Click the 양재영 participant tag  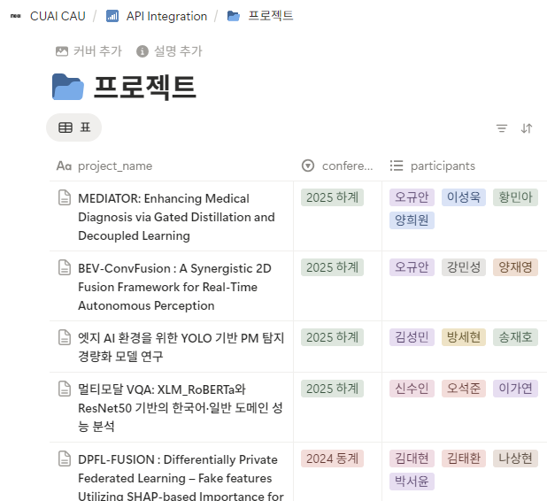[x=516, y=267]
